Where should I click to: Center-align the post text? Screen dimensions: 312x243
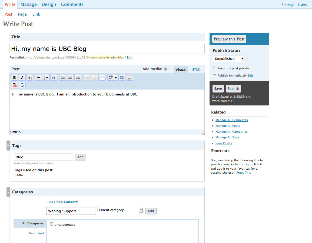(70, 77)
